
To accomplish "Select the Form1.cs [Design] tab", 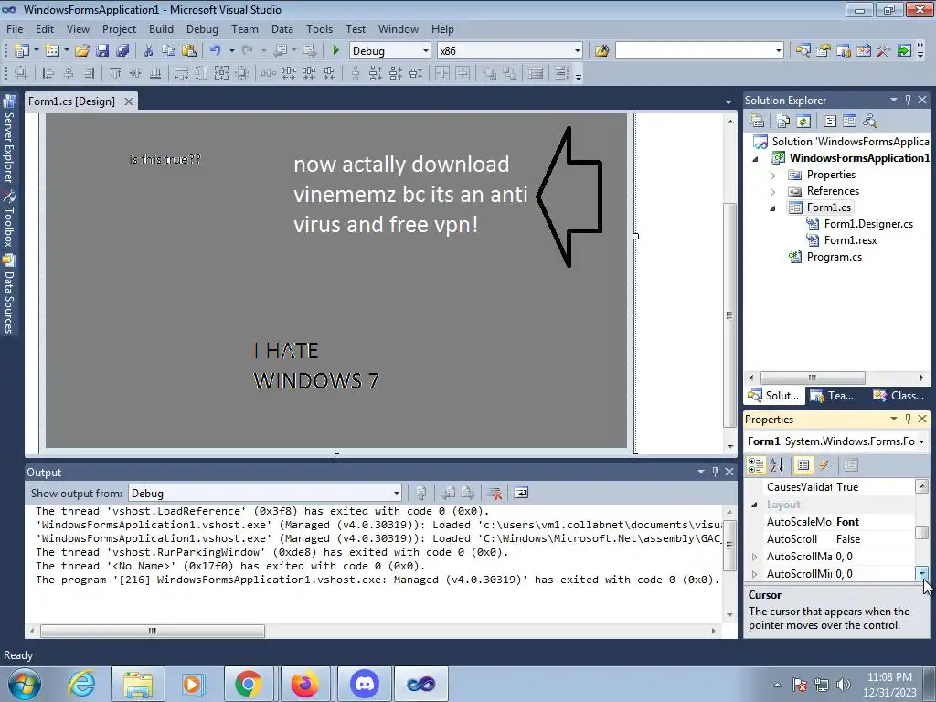I will (x=71, y=101).
